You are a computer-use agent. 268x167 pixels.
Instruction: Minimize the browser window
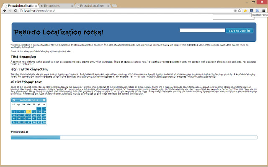coord(247,3)
